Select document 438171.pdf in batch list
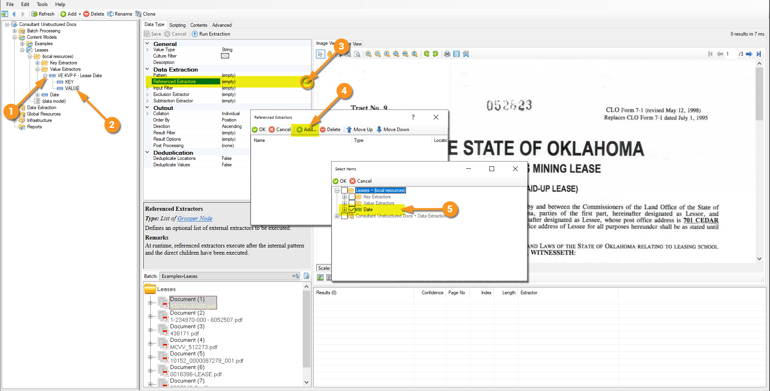770x391 pixels. (x=185, y=333)
